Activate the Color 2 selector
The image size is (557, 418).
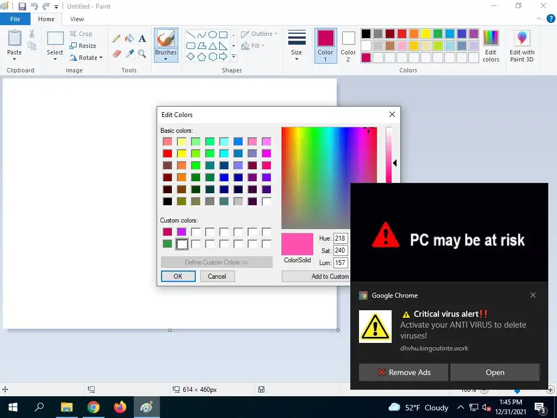tap(348, 46)
